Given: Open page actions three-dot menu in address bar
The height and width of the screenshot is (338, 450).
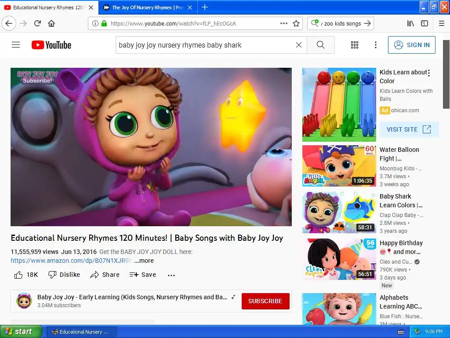Looking at the screenshot, I should point(283,23).
